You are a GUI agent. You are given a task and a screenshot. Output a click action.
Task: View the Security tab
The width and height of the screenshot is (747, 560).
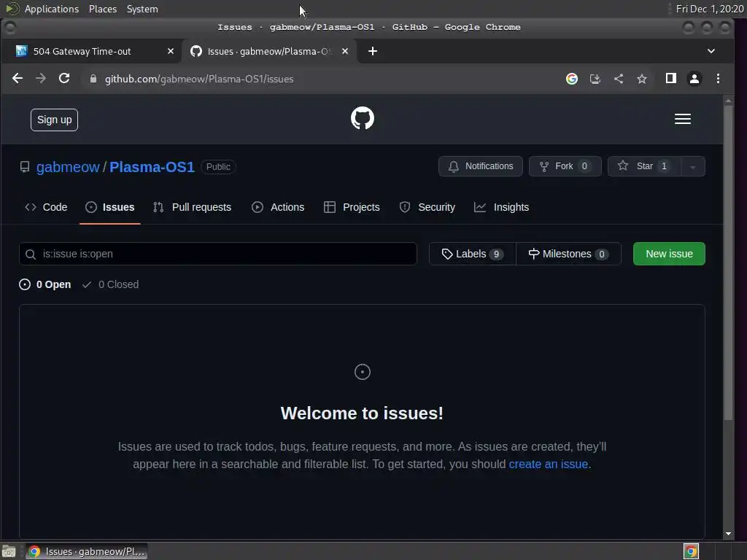tap(427, 207)
